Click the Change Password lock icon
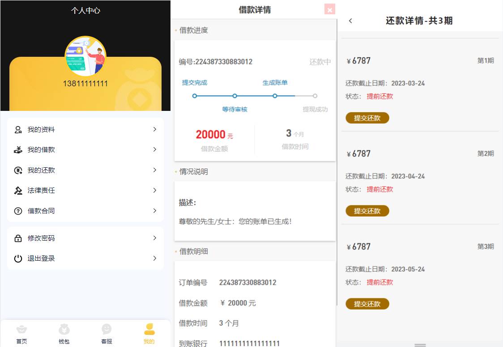503x347 pixels. click(x=18, y=238)
